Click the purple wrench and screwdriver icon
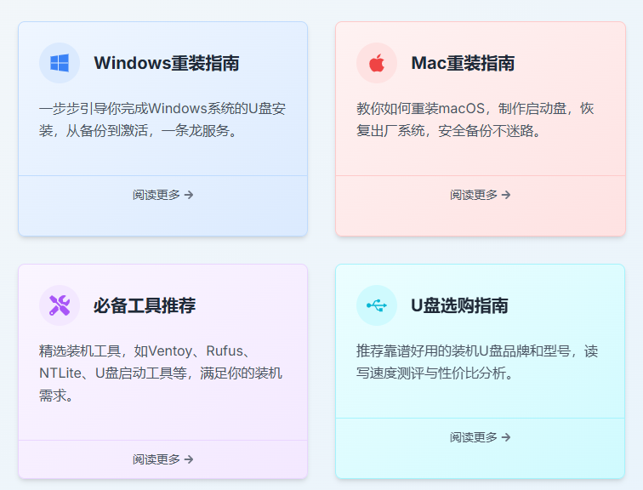Screen dimensions: 643x490 tap(60, 305)
